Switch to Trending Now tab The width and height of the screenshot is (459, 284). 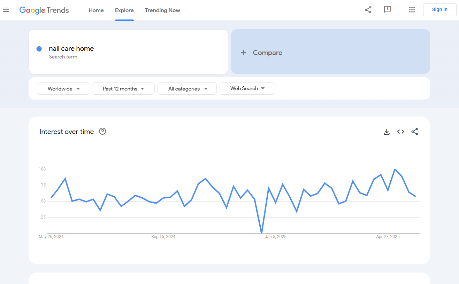(162, 10)
